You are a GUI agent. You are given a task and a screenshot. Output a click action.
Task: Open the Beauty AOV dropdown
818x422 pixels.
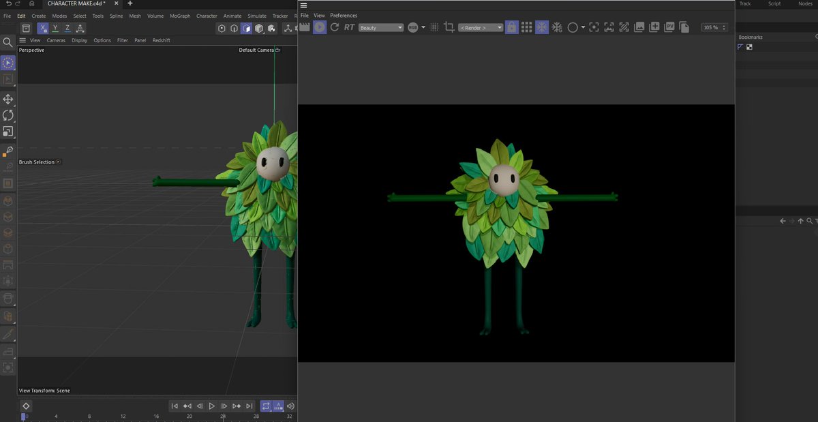(x=381, y=28)
